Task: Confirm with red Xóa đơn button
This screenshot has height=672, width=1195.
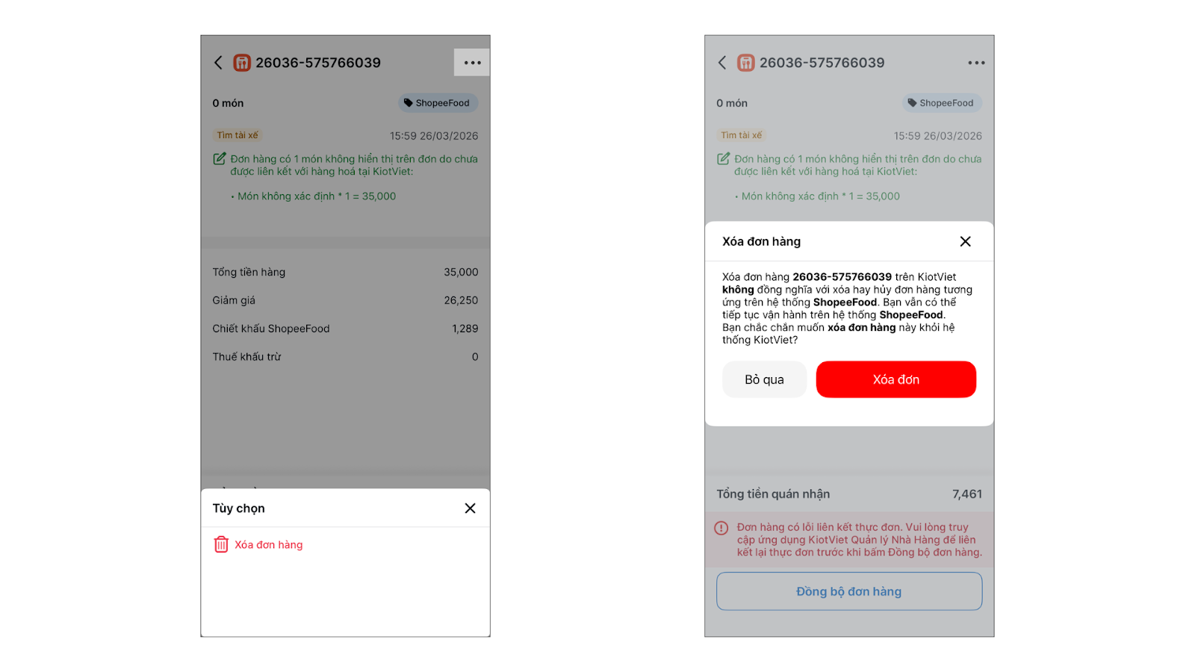Action: coord(896,379)
